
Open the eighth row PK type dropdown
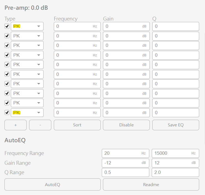click(27, 93)
